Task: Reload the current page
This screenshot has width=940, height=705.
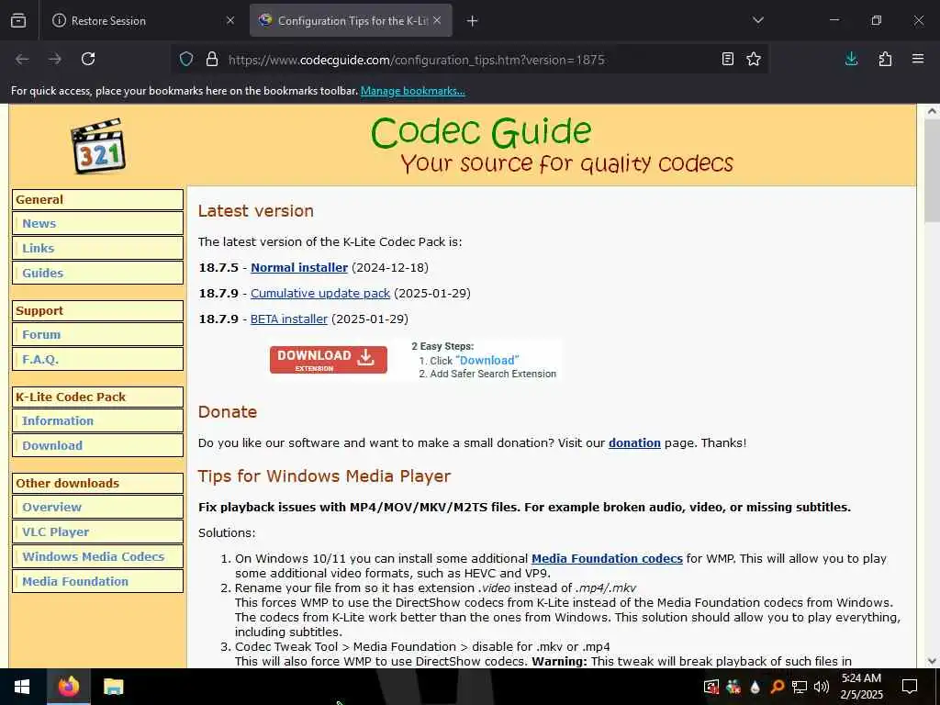Action: point(88,59)
